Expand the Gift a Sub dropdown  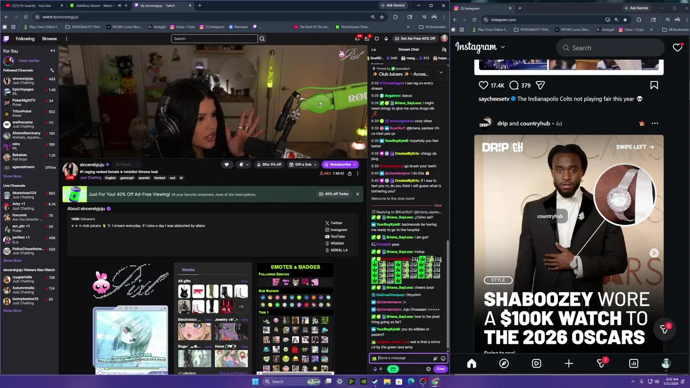(x=315, y=164)
